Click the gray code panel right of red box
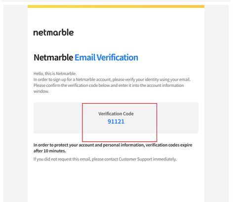247x202 pixels. (178, 118)
